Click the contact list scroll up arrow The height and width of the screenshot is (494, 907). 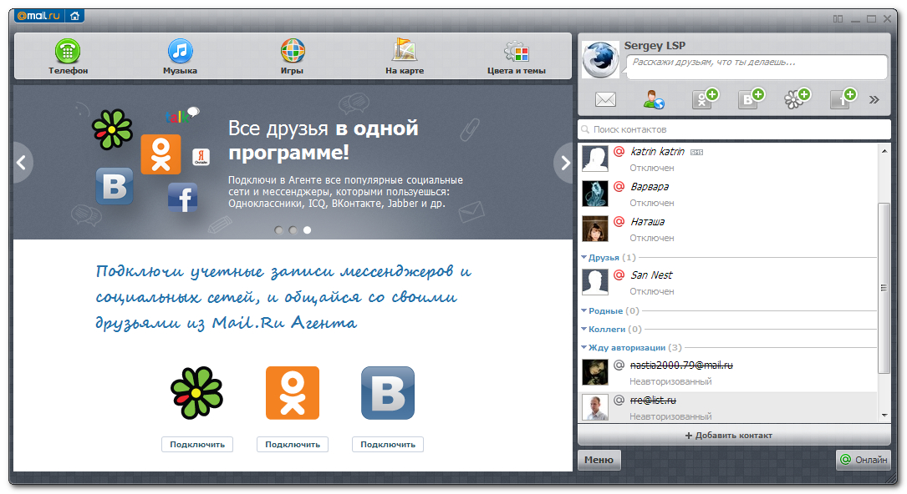(884, 151)
